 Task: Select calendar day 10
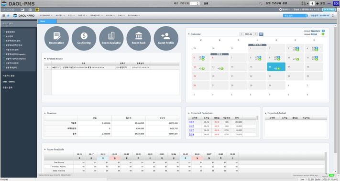click(x=295, y=58)
